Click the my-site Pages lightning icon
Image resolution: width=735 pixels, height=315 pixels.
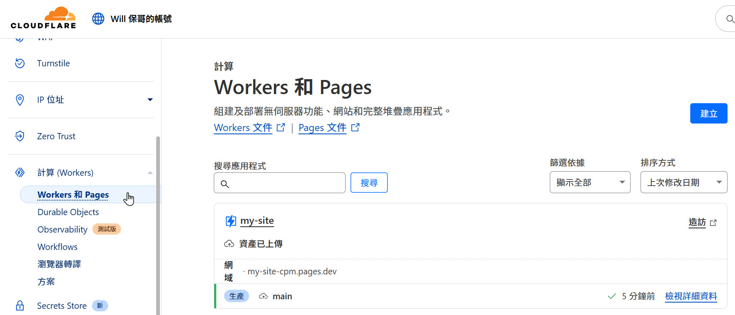231,221
